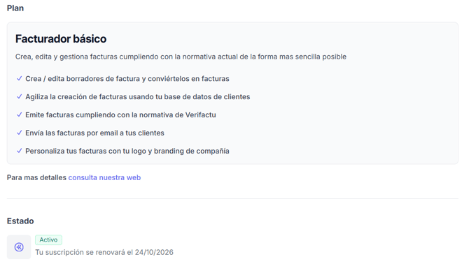Click the plan description starting 'Crea, edita y gestiona'
Screen dimensions: 469x280
click(181, 57)
